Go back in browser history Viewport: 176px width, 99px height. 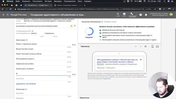click(3, 9)
